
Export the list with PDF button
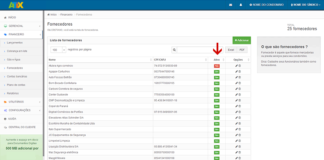point(242,50)
